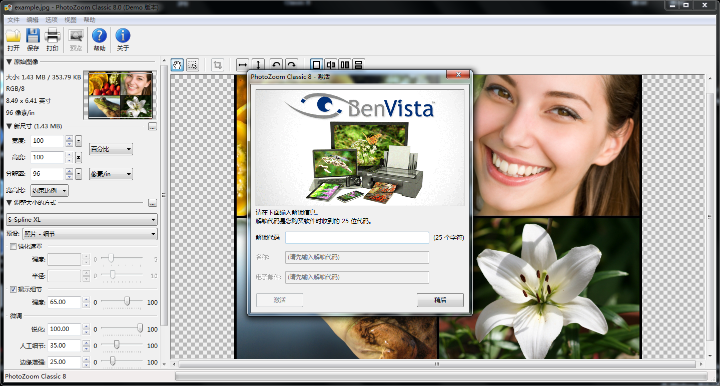
Task: Open the 照片 - 细节 preset dropdown
Action: click(x=90, y=234)
